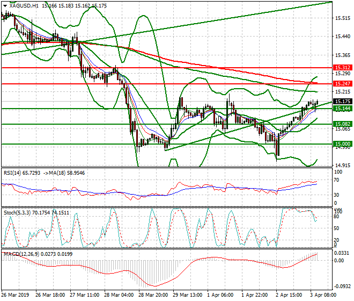This screenshot has height=301, width=354.
Task: Click the Stochastic scale level 50
Action: pyautogui.click(x=336, y=228)
